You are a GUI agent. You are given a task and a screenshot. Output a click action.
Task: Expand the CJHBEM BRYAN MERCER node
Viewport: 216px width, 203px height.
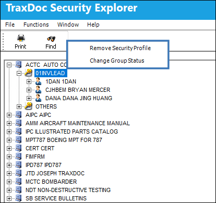click(29, 90)
